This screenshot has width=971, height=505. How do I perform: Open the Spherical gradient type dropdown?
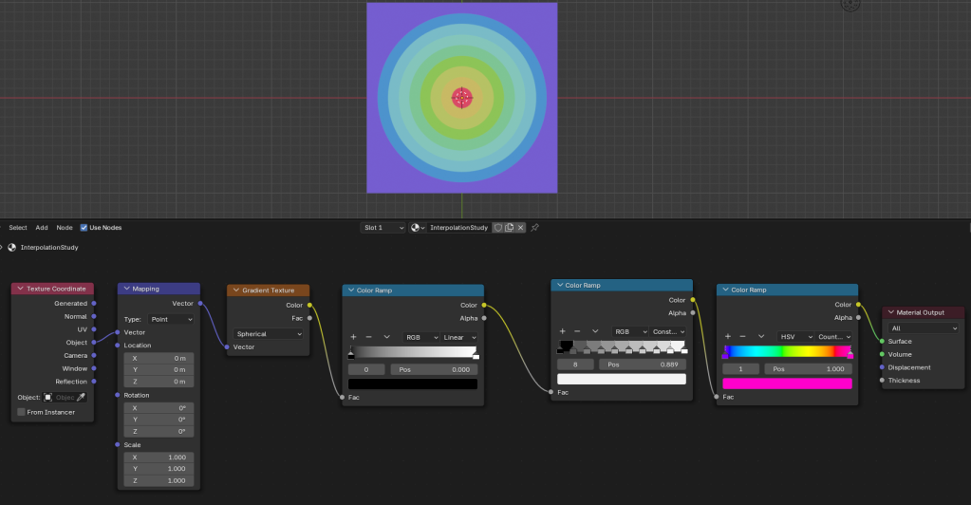point(269,334)
